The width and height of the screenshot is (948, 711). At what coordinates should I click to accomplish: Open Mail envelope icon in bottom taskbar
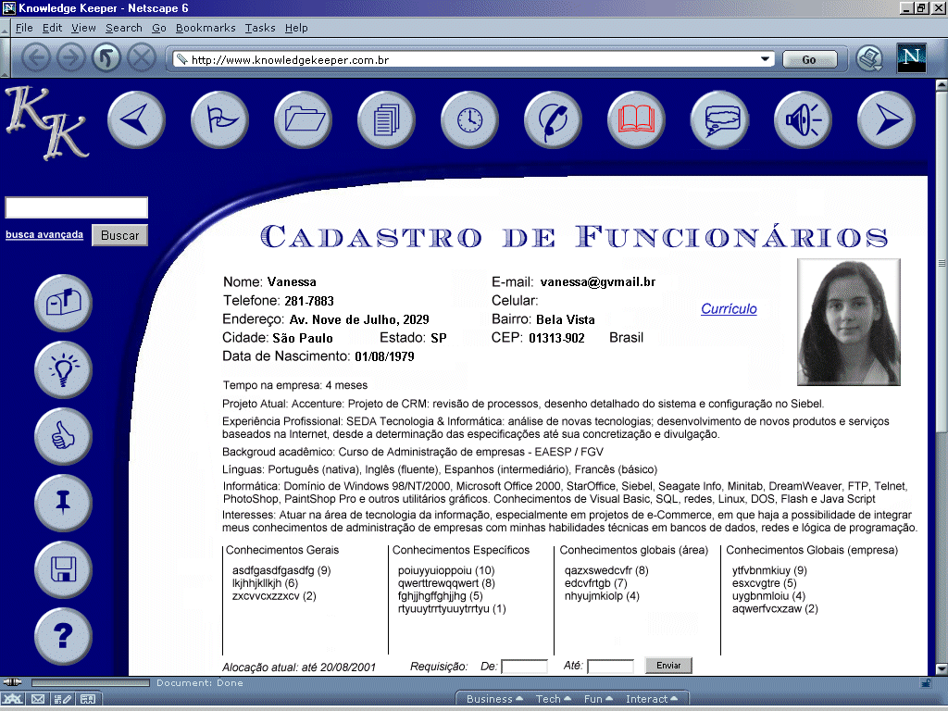click(x=37, y=700)
